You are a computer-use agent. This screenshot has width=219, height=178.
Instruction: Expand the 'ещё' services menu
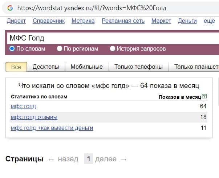pyautogui.click(x=209, y=21)
